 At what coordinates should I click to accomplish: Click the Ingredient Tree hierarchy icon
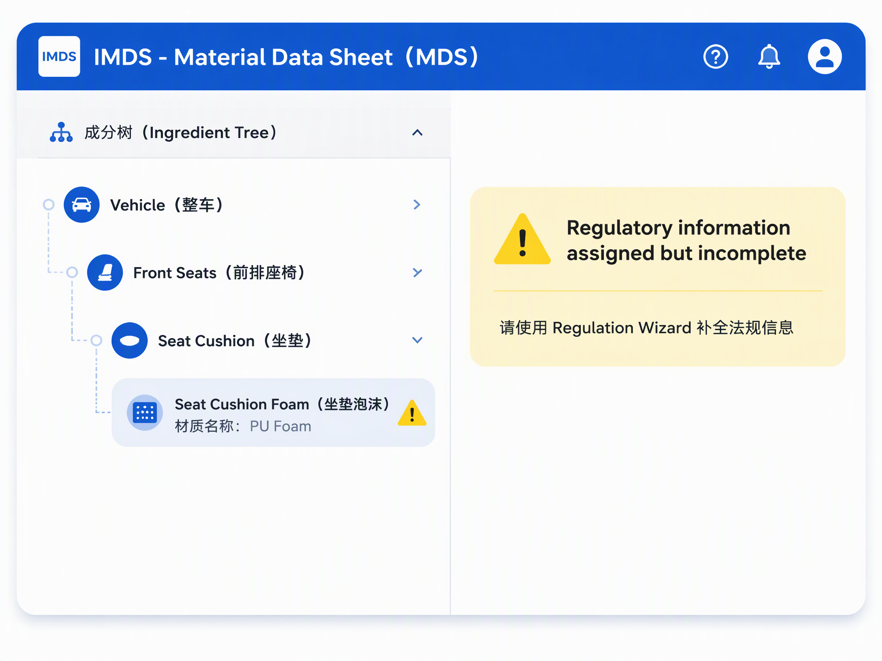click(61, 132)
